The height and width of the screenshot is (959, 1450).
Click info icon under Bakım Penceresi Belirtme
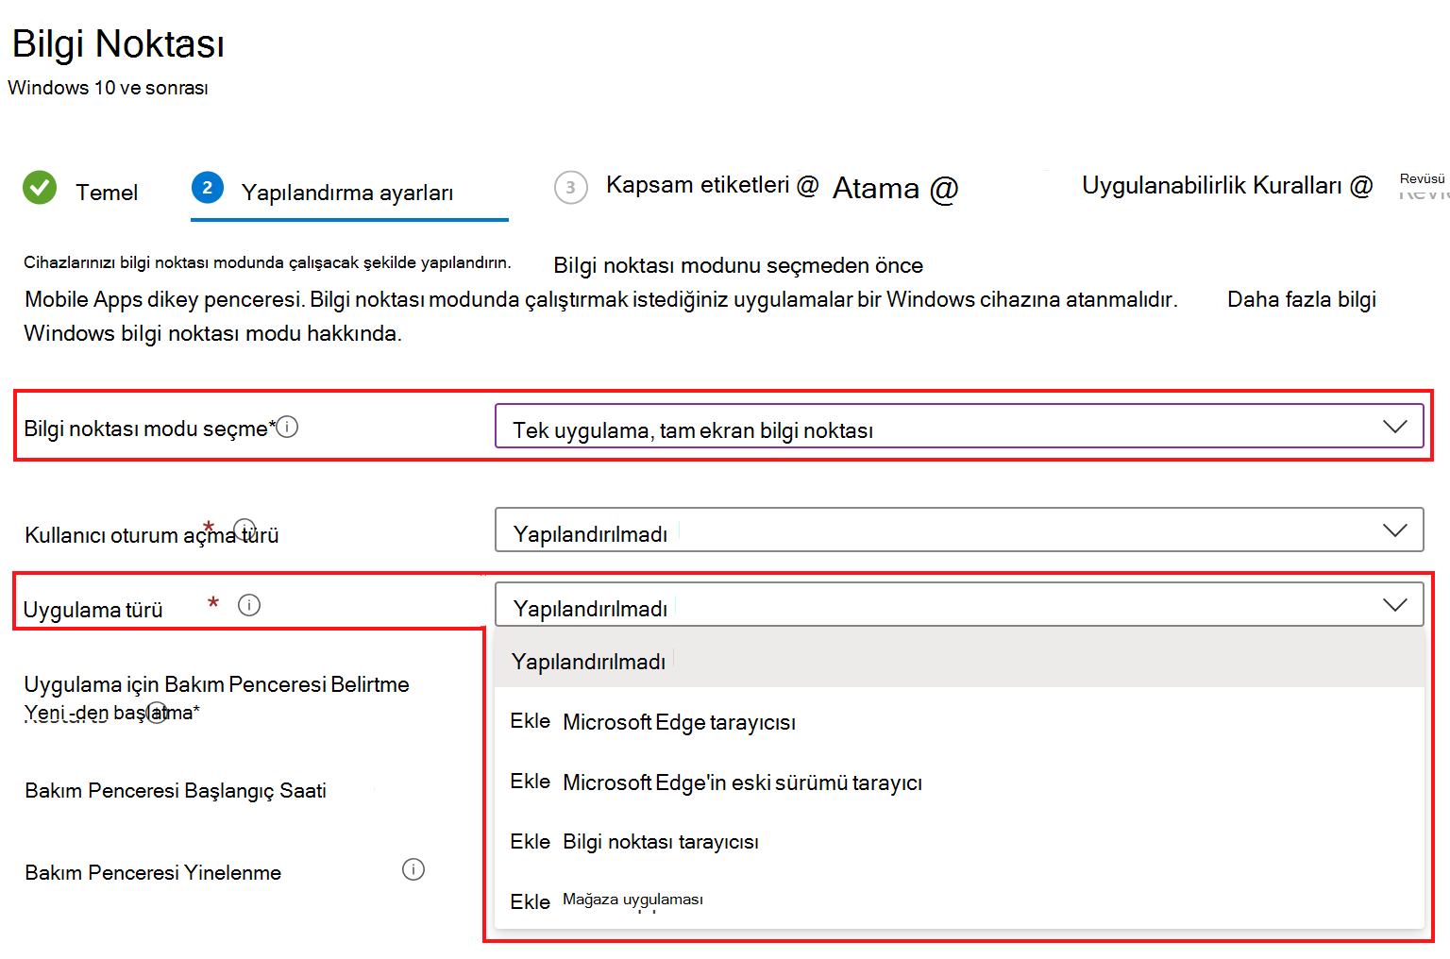[157, 713]
